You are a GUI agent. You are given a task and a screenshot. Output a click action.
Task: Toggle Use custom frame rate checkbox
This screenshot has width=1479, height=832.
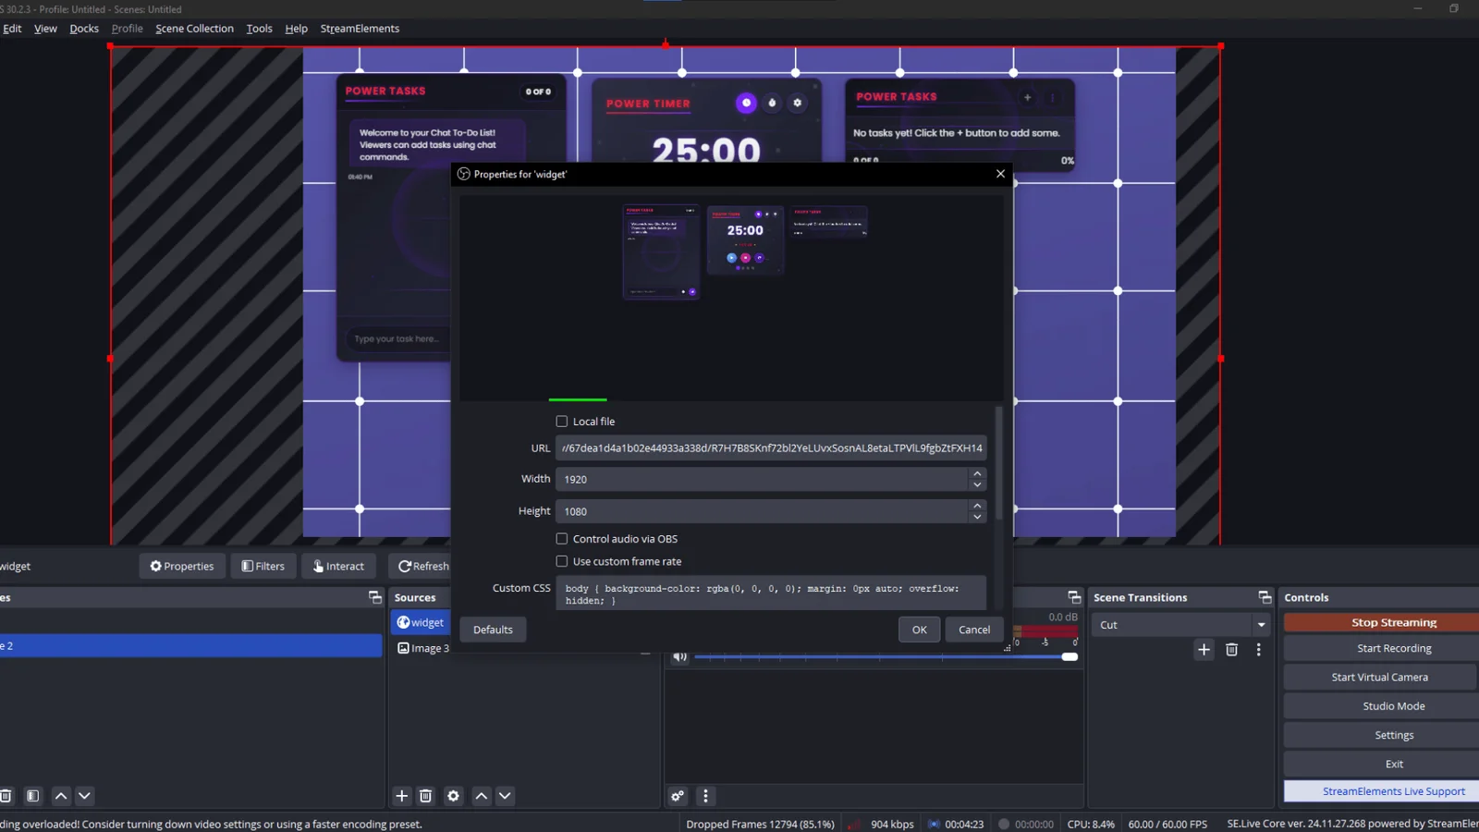click(x=562, y=561)
